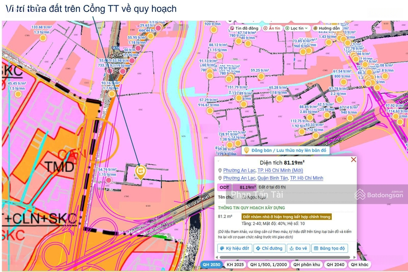408x272 pixels.
Task: Toggle Ẩn tin to hide listings
Action: (272, 28)
